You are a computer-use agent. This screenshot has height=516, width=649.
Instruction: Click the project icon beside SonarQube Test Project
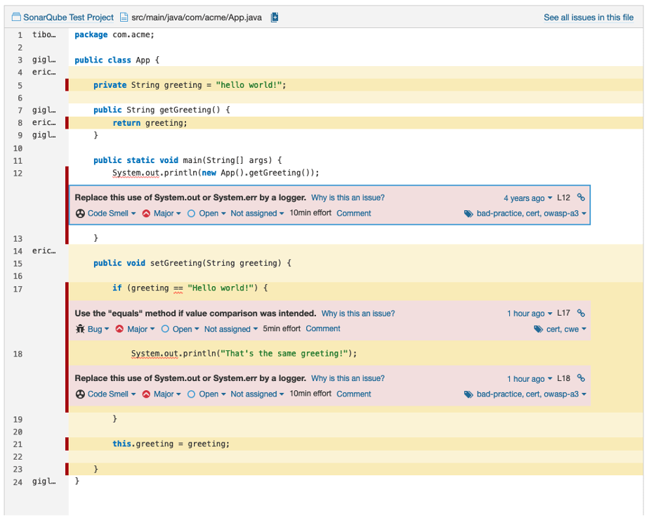coord(16,17)
